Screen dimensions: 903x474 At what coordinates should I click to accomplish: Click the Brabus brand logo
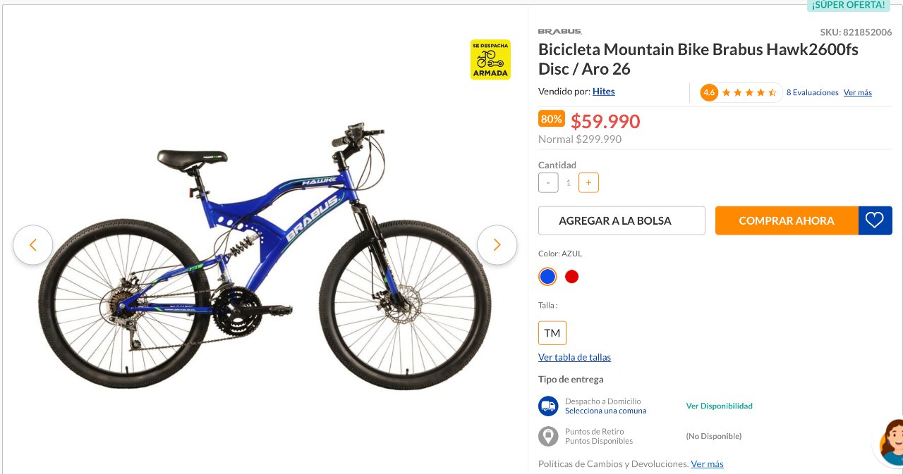[x=560, y=31]
